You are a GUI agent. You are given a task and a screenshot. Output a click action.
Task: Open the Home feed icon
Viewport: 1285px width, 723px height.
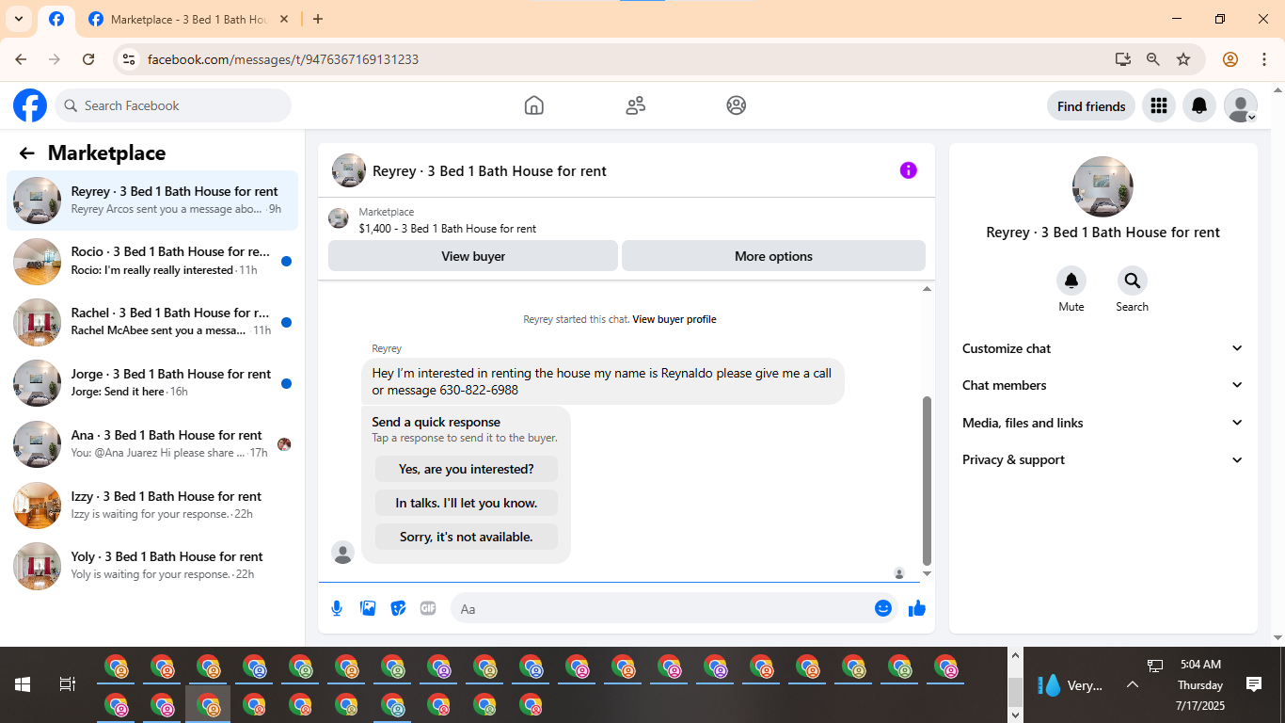point(534,105)
